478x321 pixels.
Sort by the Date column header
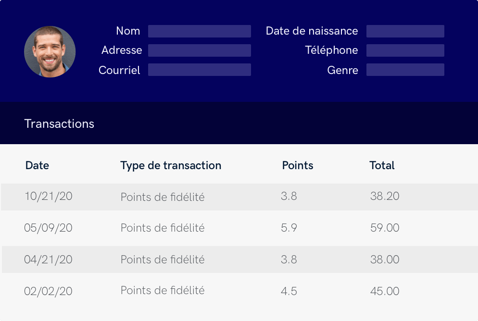[x=37, y=165]
